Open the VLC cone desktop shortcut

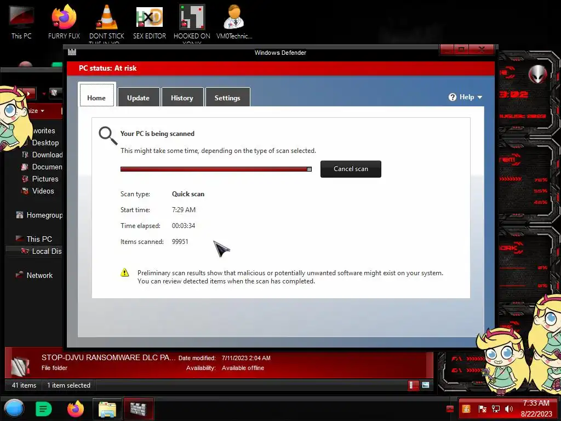click(107, 23)
